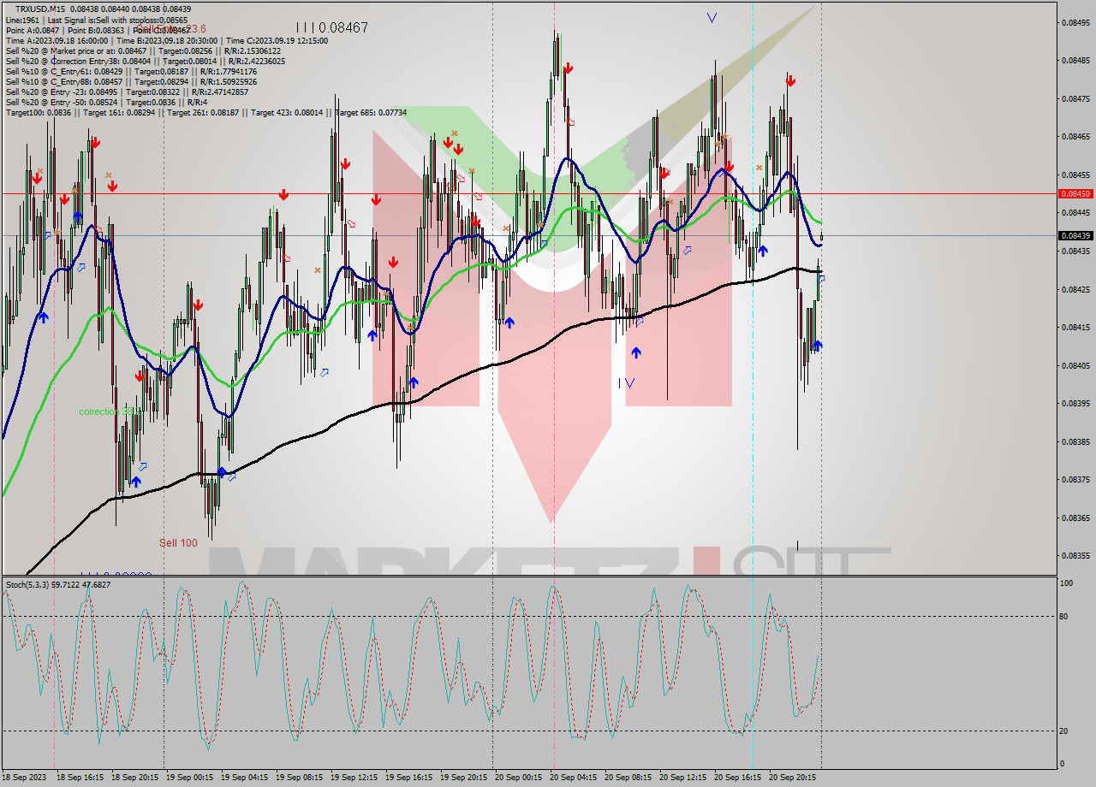The image size is (1096, 787).
Task: Click the Stoch(5,3,3) indicator label
Action: point(58,584)
